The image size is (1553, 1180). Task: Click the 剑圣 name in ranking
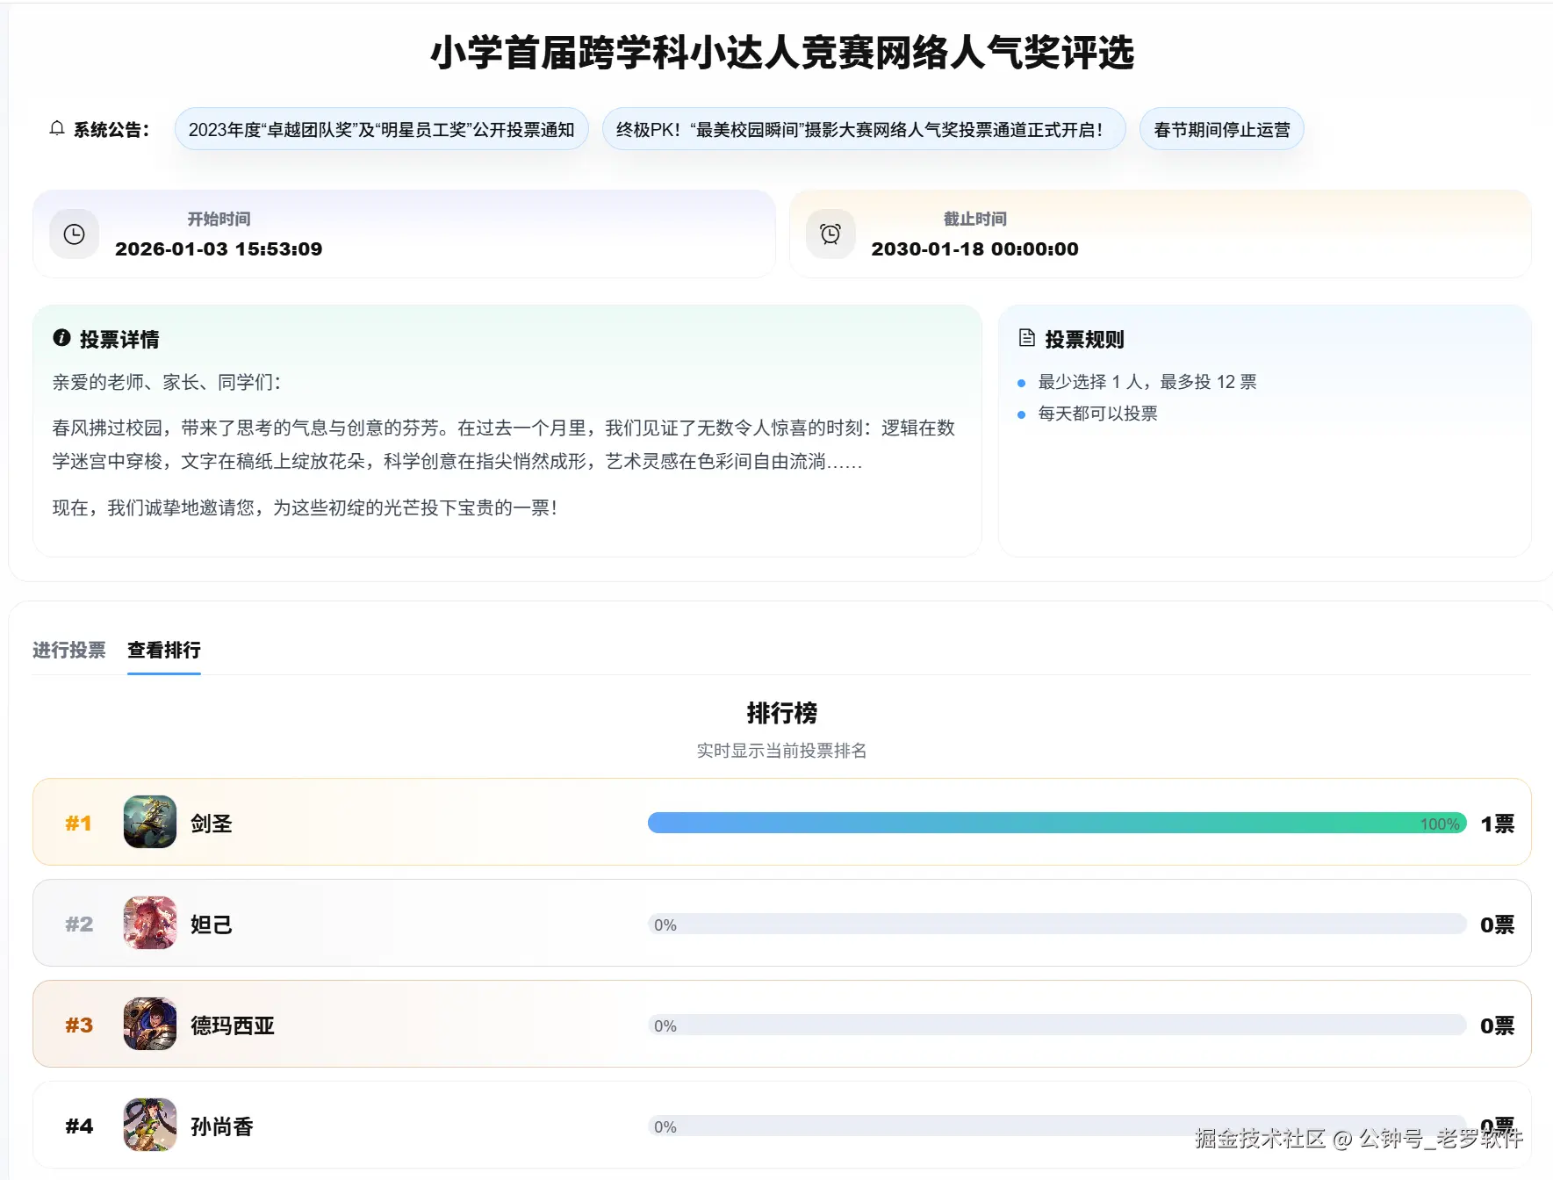tap(212, 824)
